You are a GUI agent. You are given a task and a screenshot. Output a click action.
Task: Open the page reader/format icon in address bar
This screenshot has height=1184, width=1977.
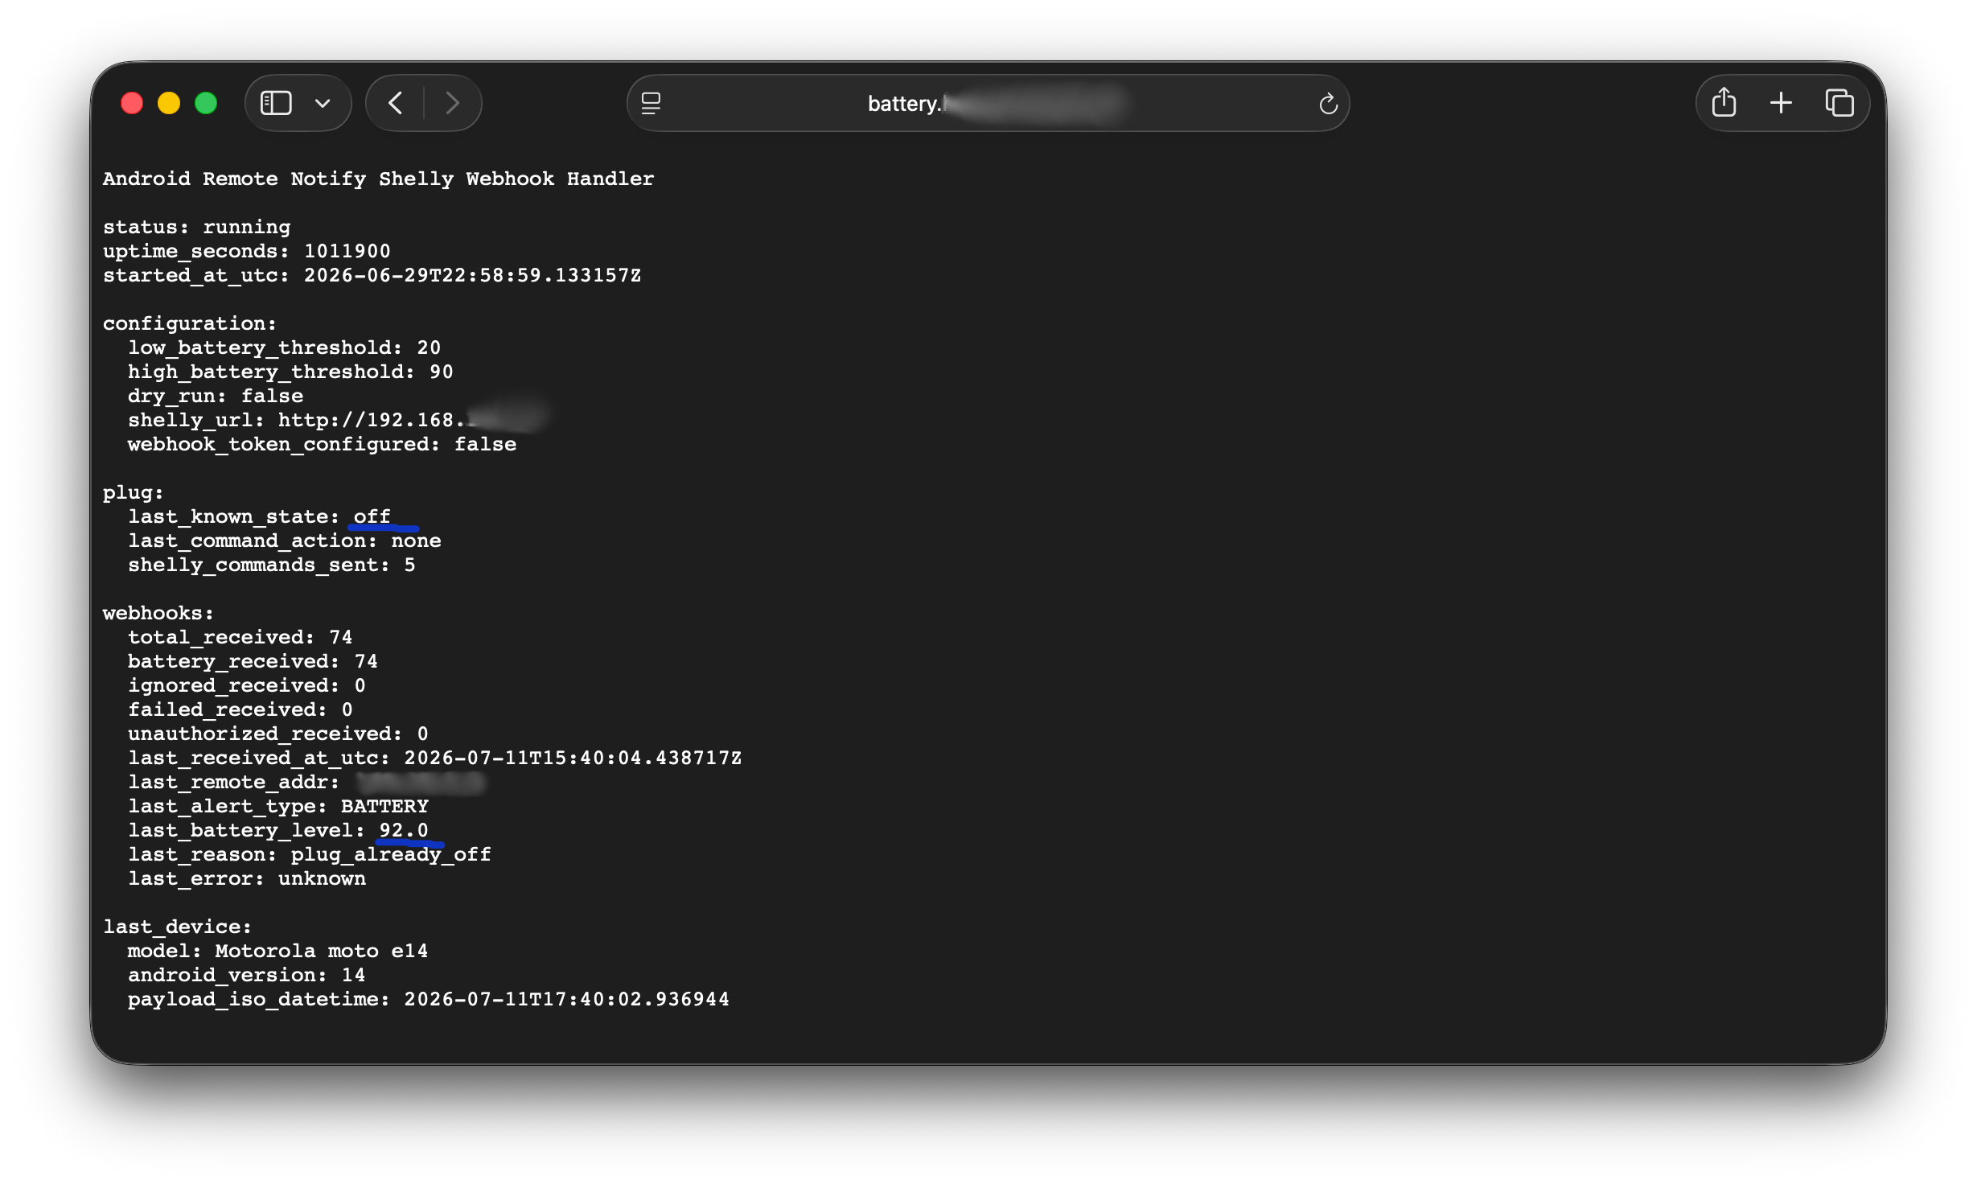[x=651, y=103]
